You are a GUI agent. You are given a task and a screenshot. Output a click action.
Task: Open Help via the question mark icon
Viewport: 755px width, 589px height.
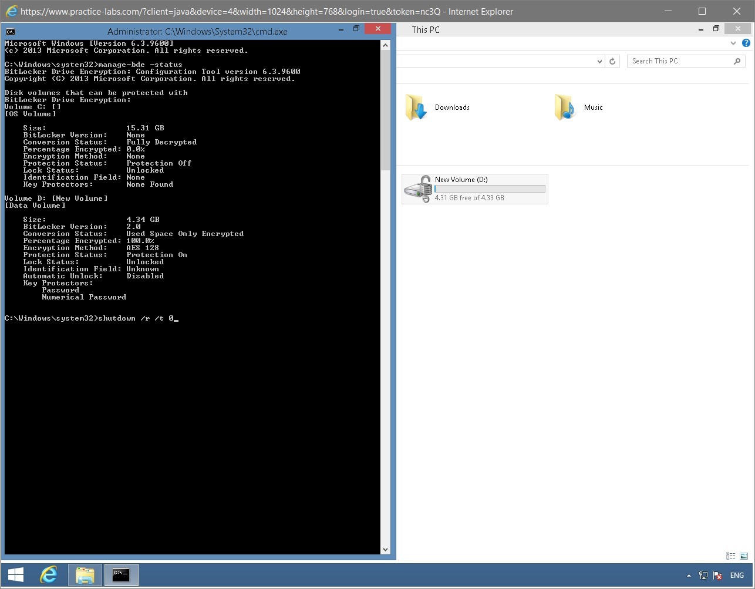(x=746, y=42)
